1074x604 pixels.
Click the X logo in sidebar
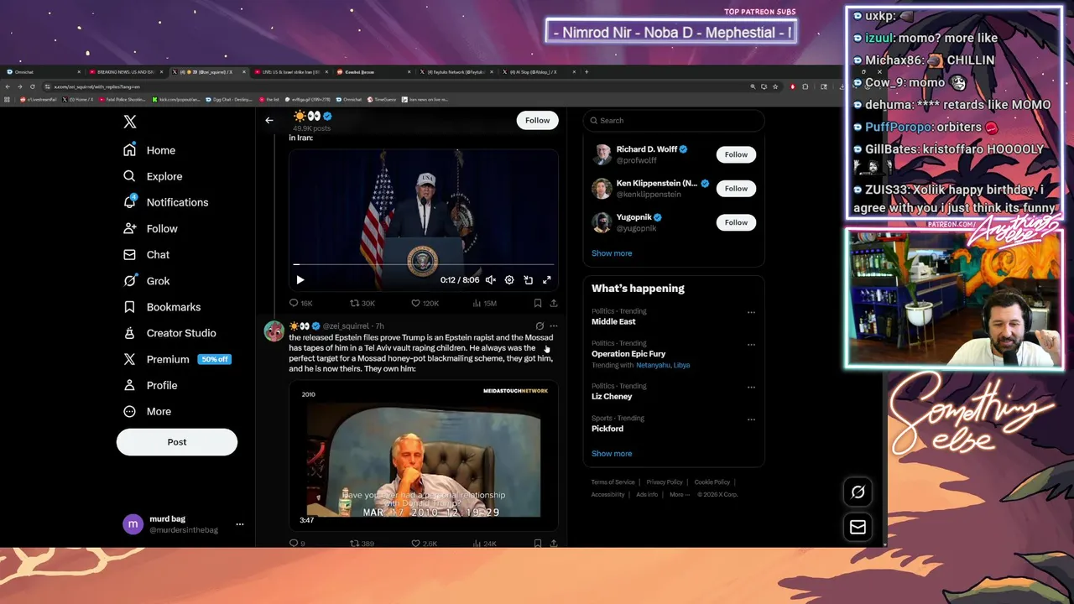coord(130,122)
